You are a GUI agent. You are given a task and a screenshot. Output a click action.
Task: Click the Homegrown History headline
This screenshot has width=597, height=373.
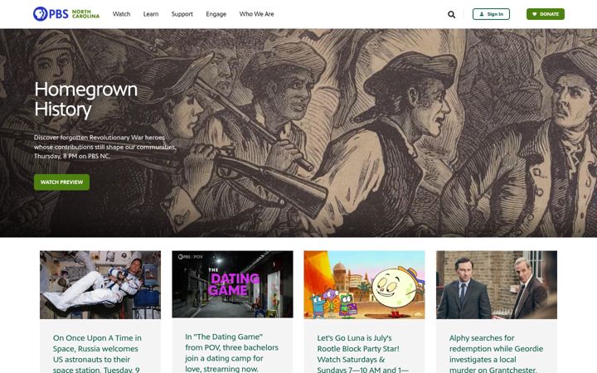click(x=86, y=99)
